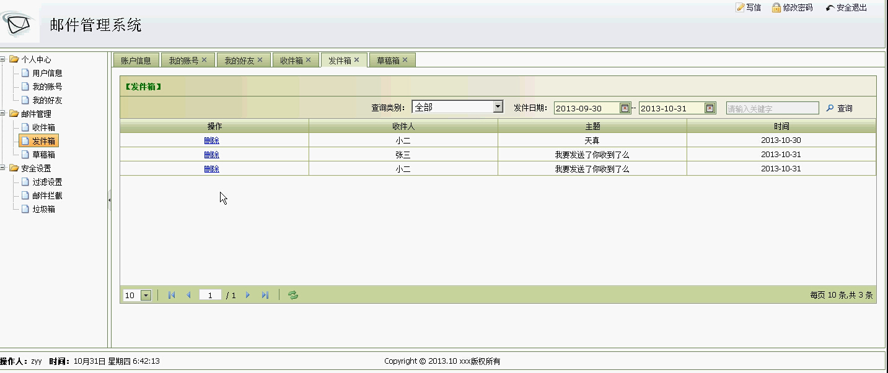
Task: Click the 安全退出 arrow icon
Action: coord(830,8)
